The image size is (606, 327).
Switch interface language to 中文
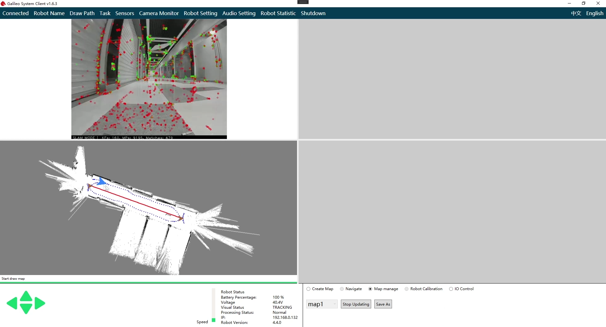point(576,13)
